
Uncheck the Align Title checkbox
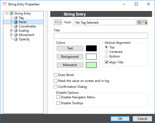click(106, 62)
